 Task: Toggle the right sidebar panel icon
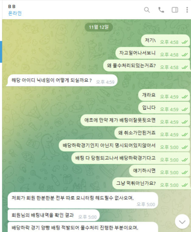[175, 10]
